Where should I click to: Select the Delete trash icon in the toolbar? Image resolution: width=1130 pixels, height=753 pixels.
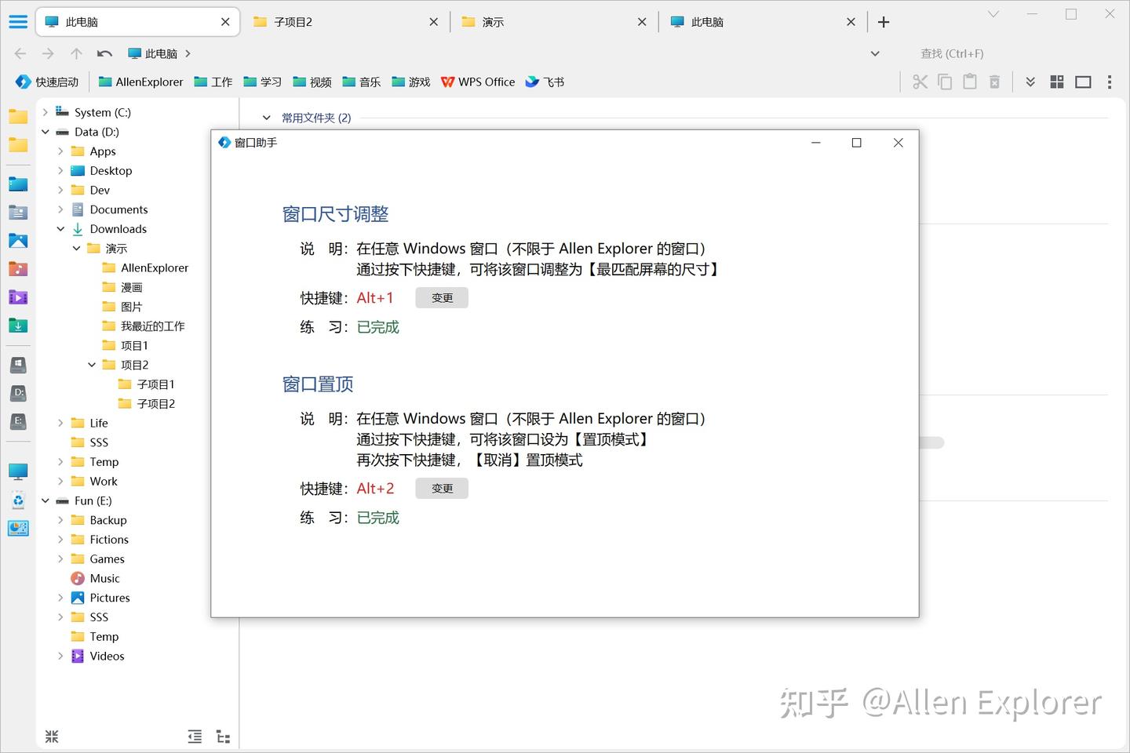pos(994,81)
